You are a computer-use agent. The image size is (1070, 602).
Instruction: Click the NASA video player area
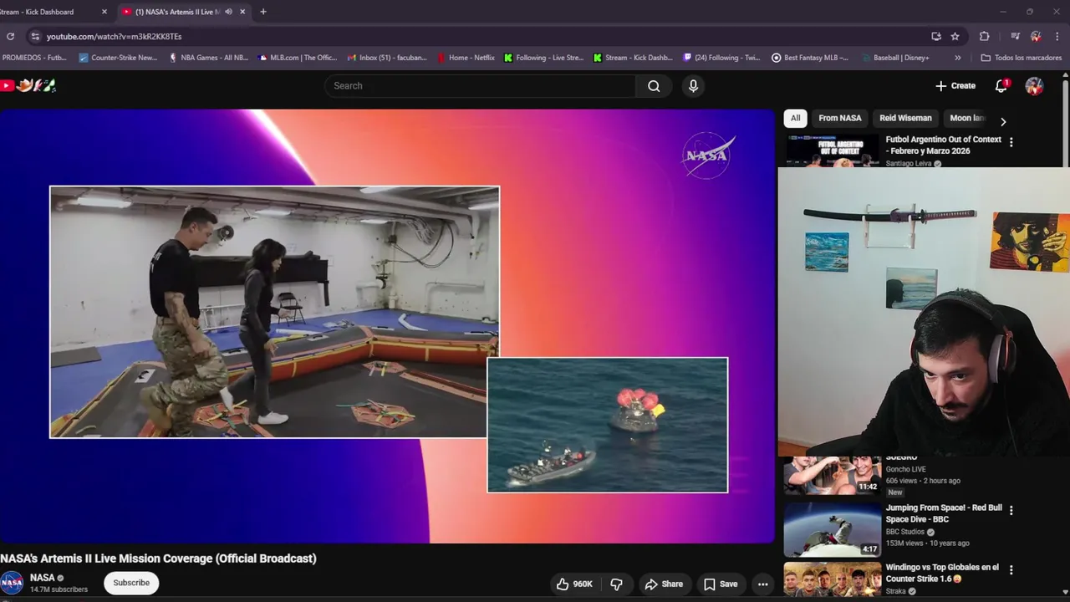388,326
